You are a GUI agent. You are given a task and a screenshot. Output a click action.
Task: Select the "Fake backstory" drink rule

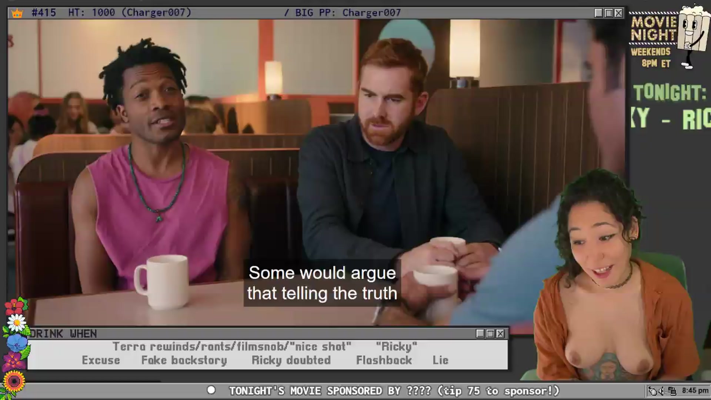coord(184,360)
